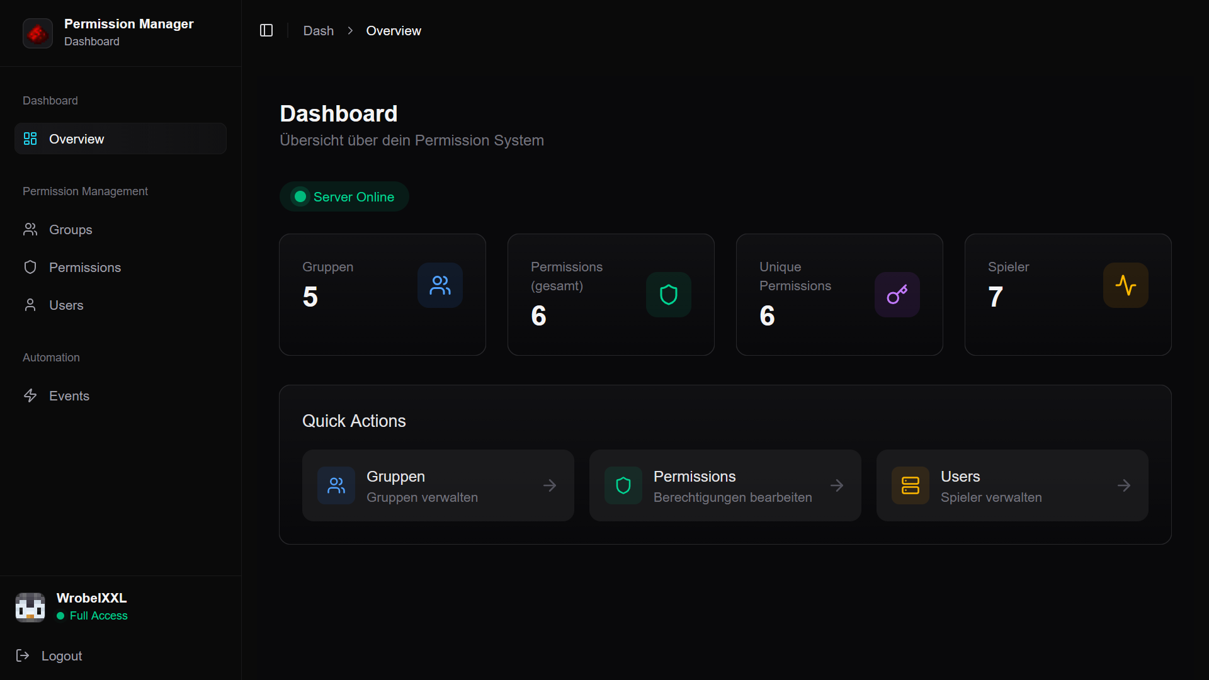Open Permissions quick action via arrow
Screen dimensions: 1209x680
point(837,485)
